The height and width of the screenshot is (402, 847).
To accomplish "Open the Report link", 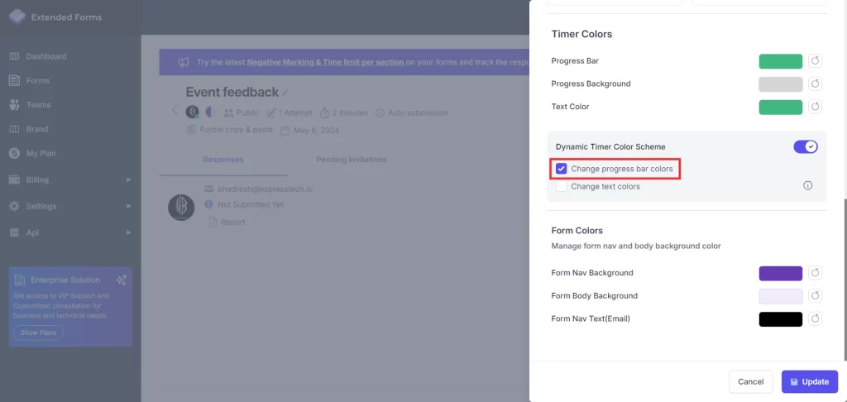I will click(x=232, y=222).
